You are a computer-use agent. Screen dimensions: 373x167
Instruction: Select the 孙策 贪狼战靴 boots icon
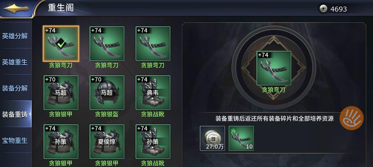point(153,142)
